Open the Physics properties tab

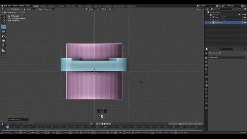pyautogui.click(x=206, y=93)
